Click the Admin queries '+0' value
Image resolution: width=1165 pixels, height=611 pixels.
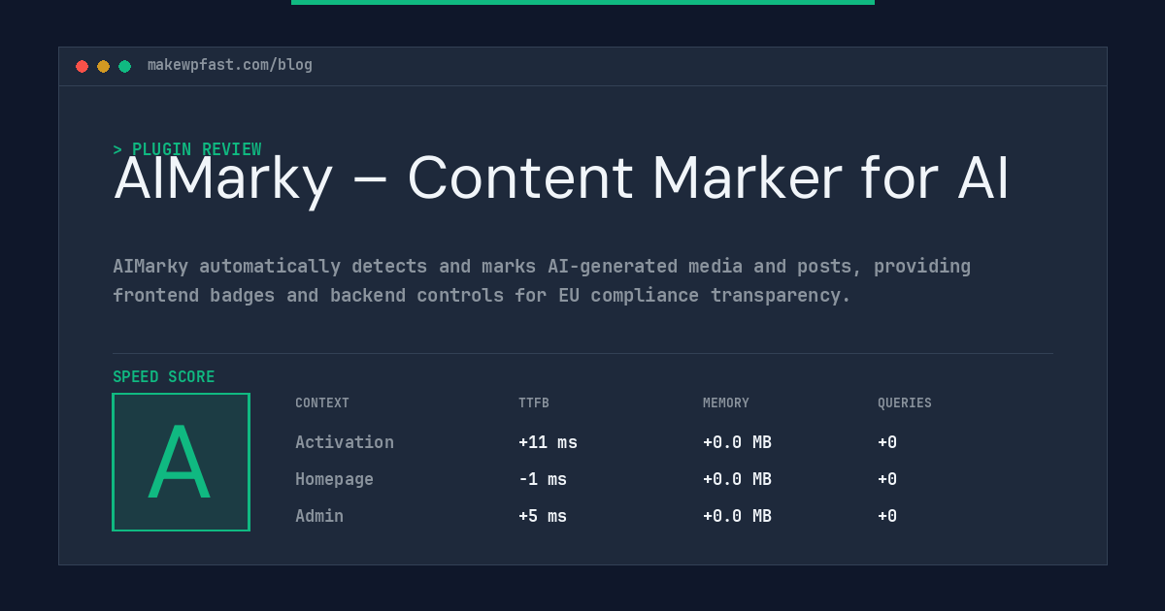[x=887, y=516]
